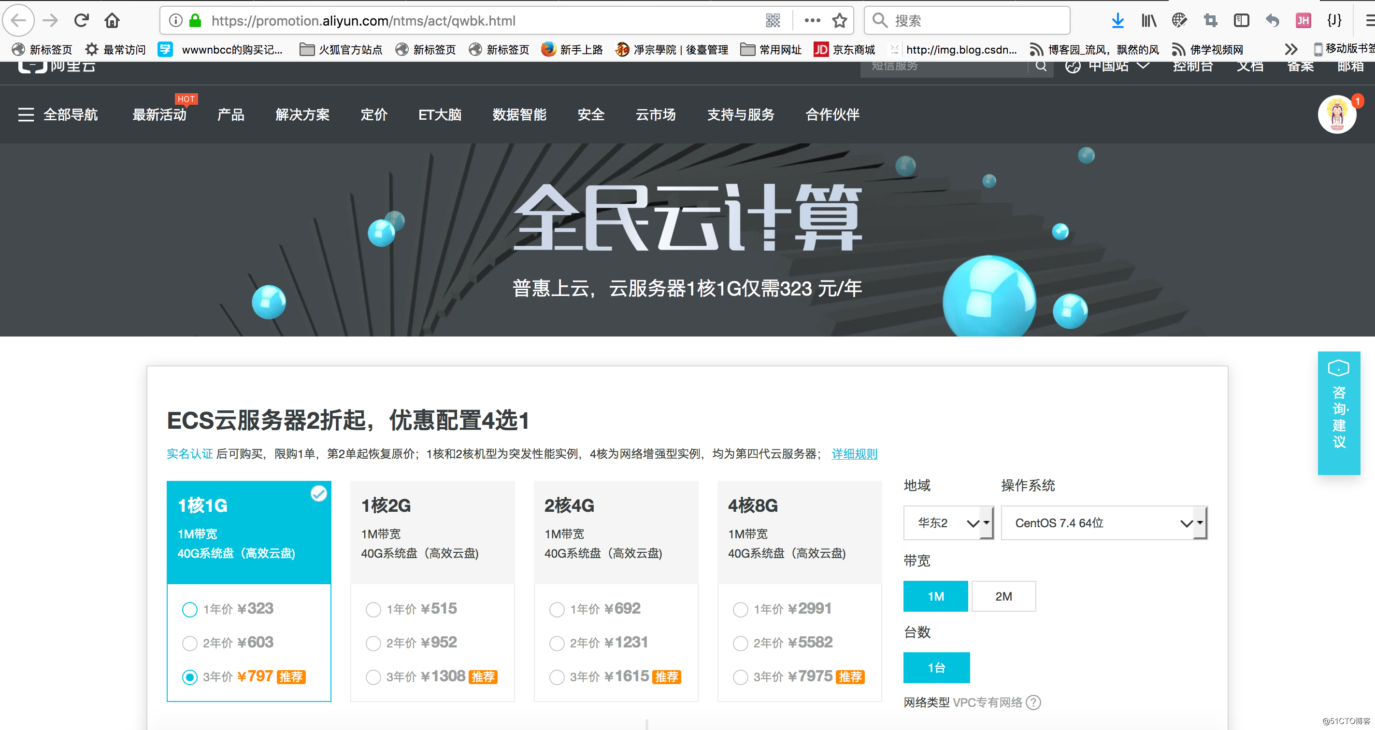Open the downloads arrow icon
Screen dimensions: 1375x730
click(x=1117, y=21)
